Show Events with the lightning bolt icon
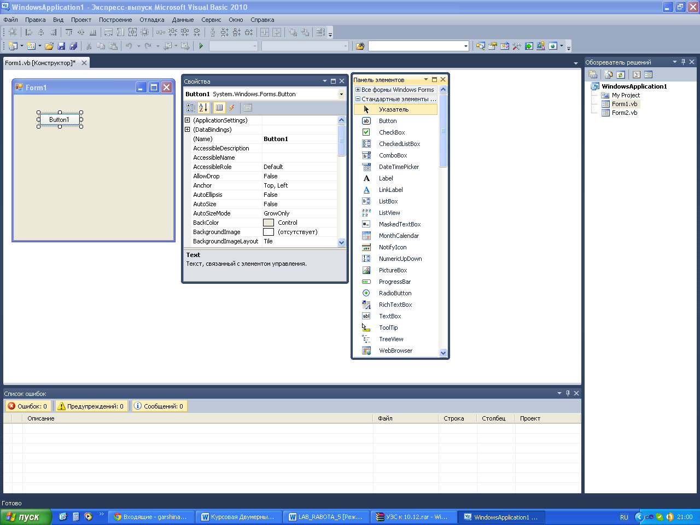This screenshot has height=525, width=700. click(x=231, y=108)
